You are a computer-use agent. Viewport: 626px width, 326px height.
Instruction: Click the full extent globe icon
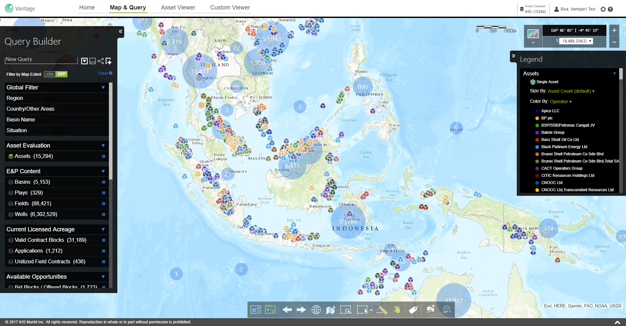click(x=316, y=310)
